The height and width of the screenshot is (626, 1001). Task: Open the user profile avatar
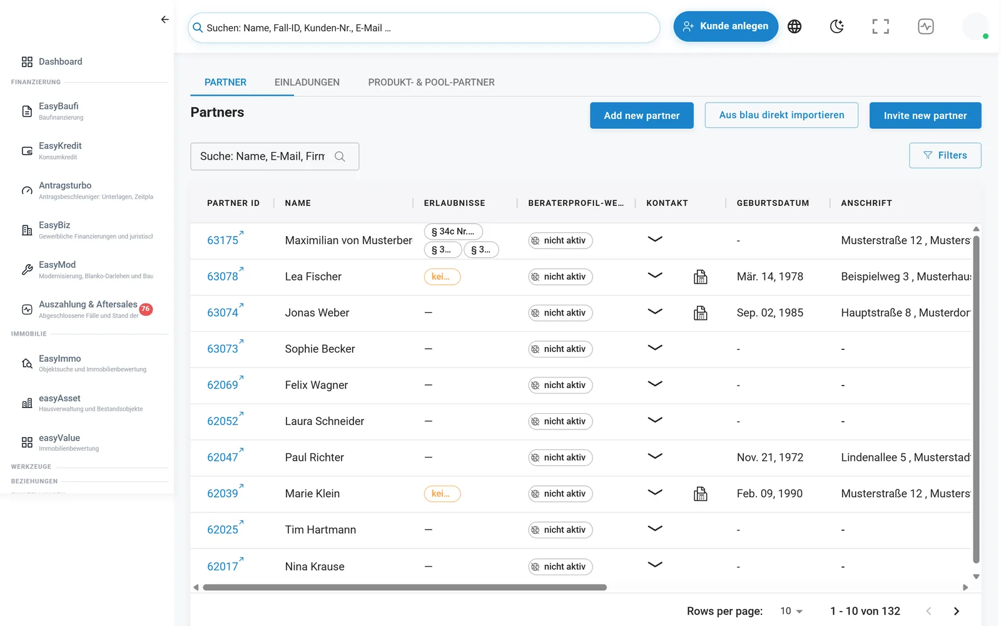point(975,26)
